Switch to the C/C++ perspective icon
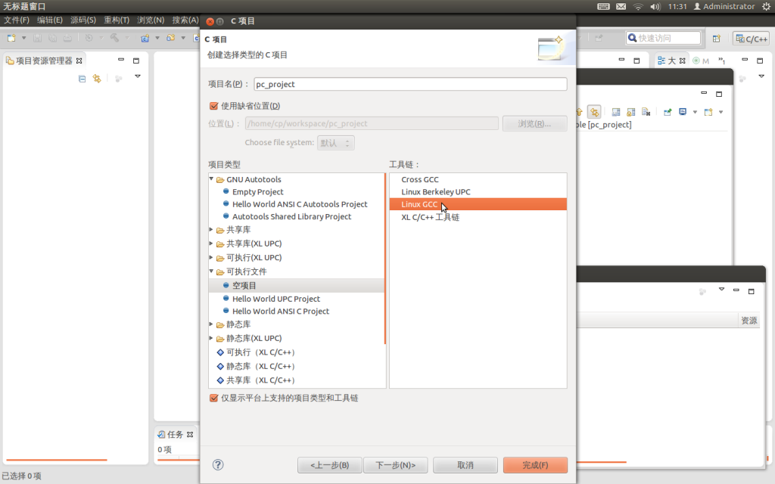The image size is (775, 484). coord(750,38)
